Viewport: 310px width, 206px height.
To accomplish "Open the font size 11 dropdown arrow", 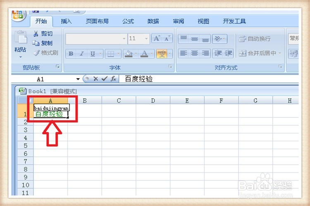I will click(x=146, y=39).
